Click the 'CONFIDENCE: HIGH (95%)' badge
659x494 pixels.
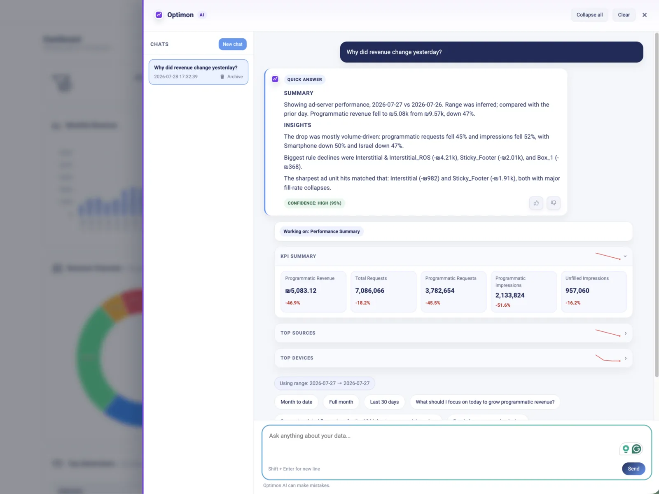pos(315,203)
